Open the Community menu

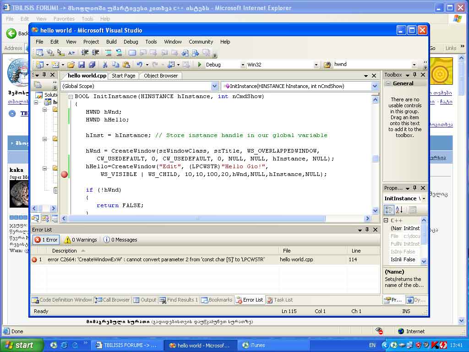201,42
